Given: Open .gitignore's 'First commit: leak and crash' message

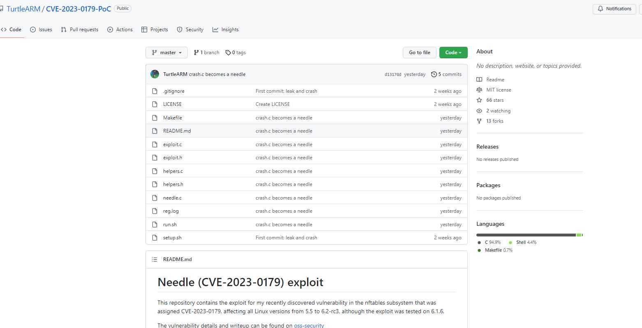Looking at the screenshot, I should [x=286, y=91].
